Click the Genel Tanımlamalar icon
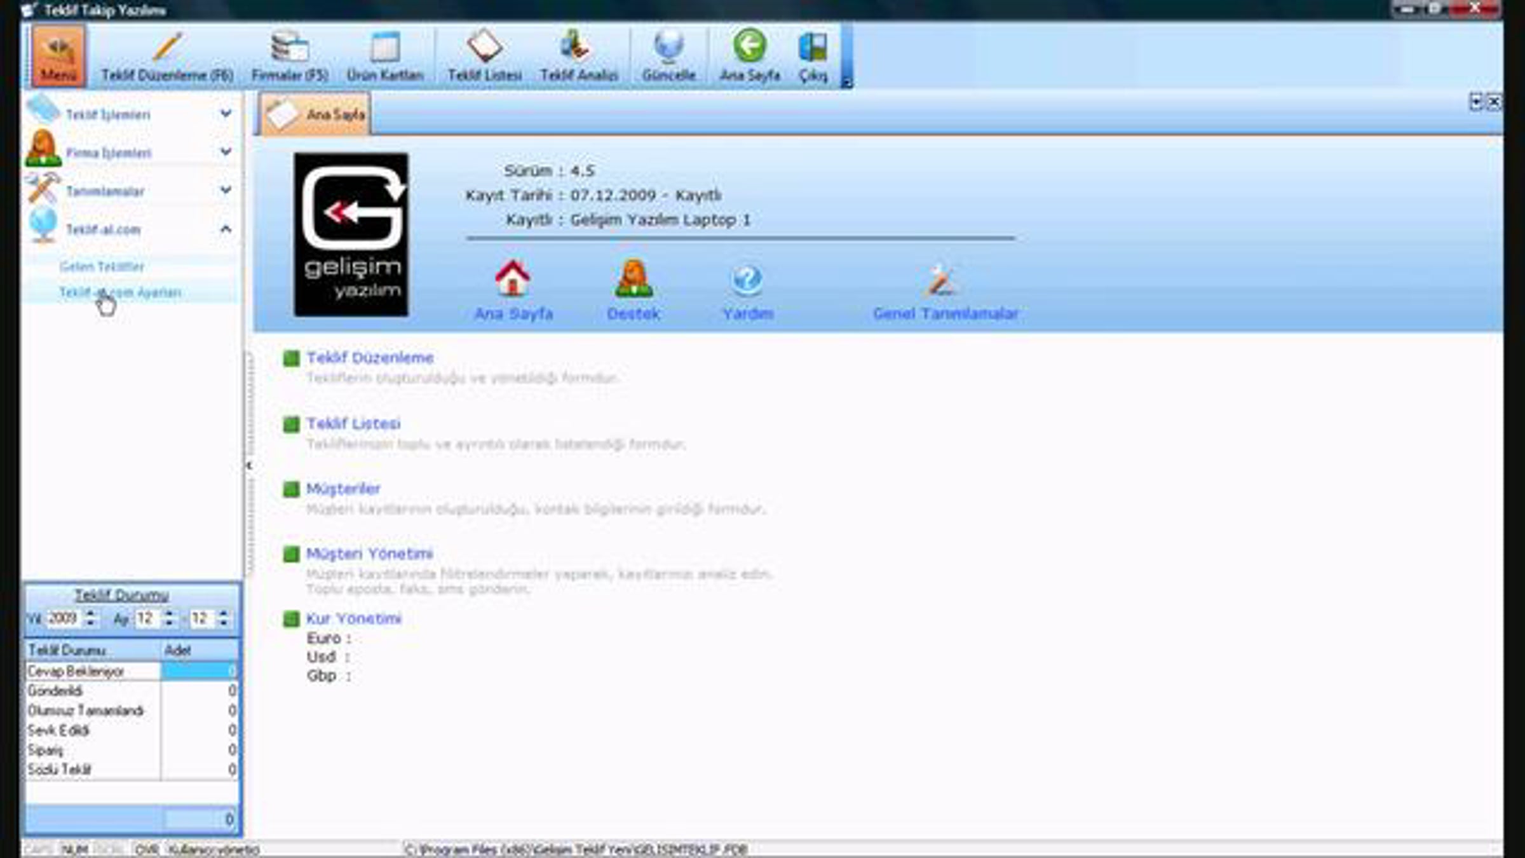The height and width of the screenshot is (858, 1525). (x=942, y=280)
